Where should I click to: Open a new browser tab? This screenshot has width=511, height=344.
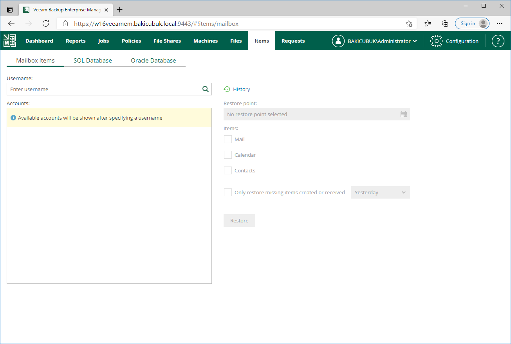click(x=120, y=10)
